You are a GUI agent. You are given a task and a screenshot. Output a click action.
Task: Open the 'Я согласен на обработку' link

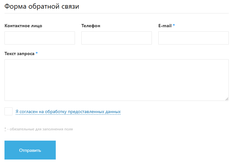click(x=68, y=112)
